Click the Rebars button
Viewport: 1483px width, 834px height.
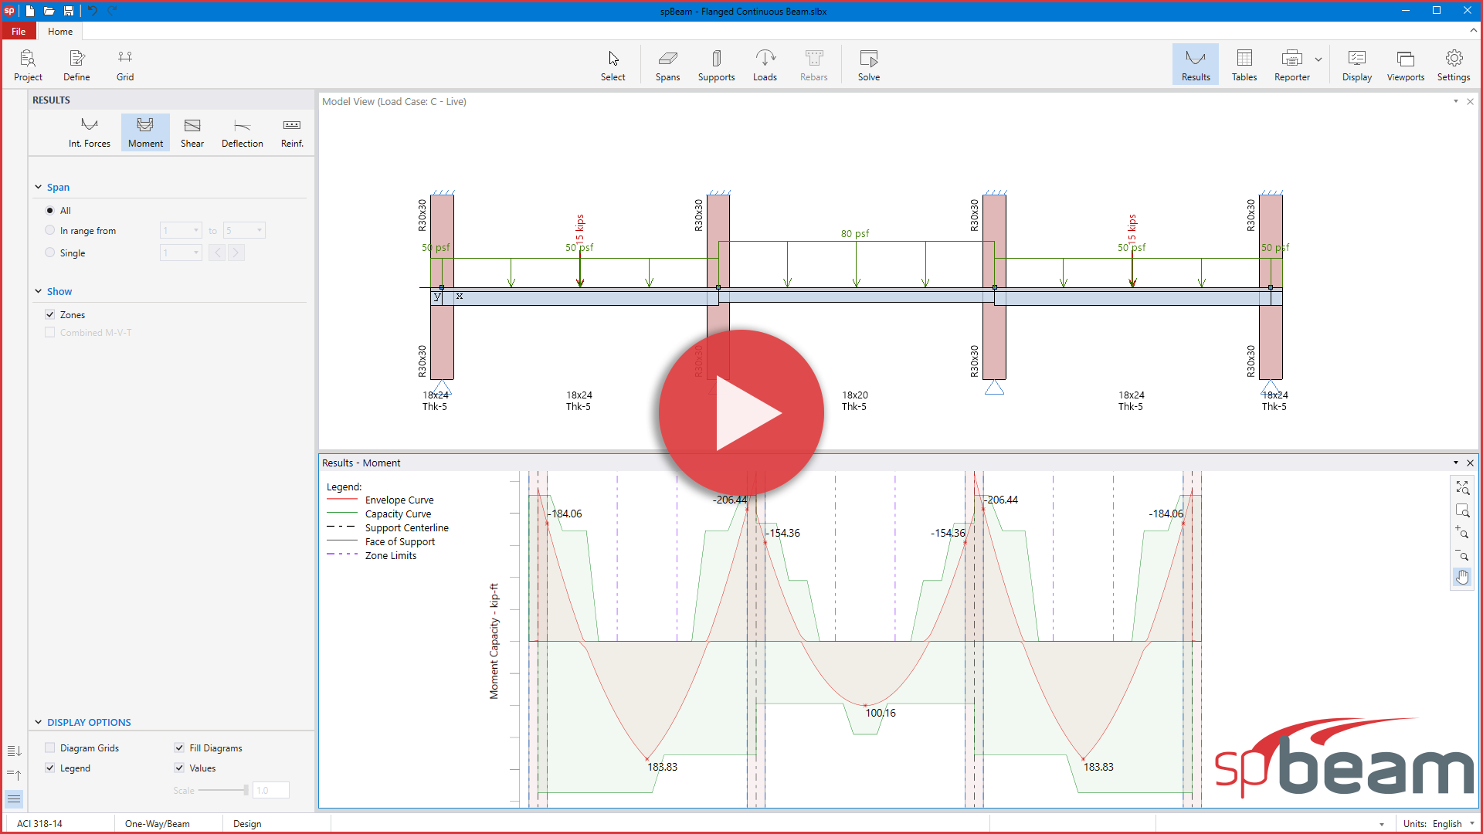[813, 64]
